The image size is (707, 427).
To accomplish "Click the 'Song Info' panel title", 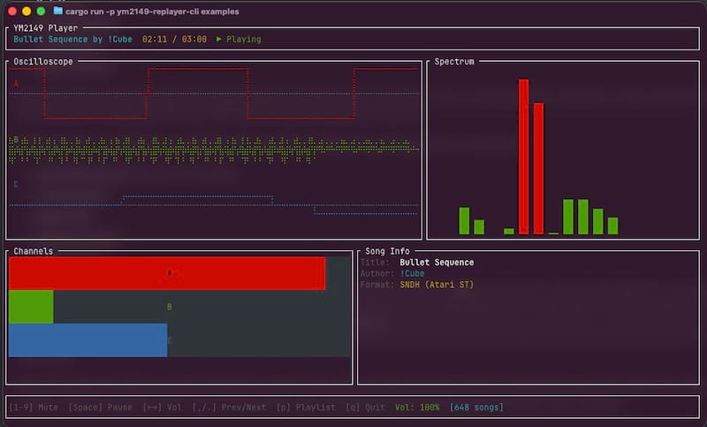I will click(x=387, y=251).
